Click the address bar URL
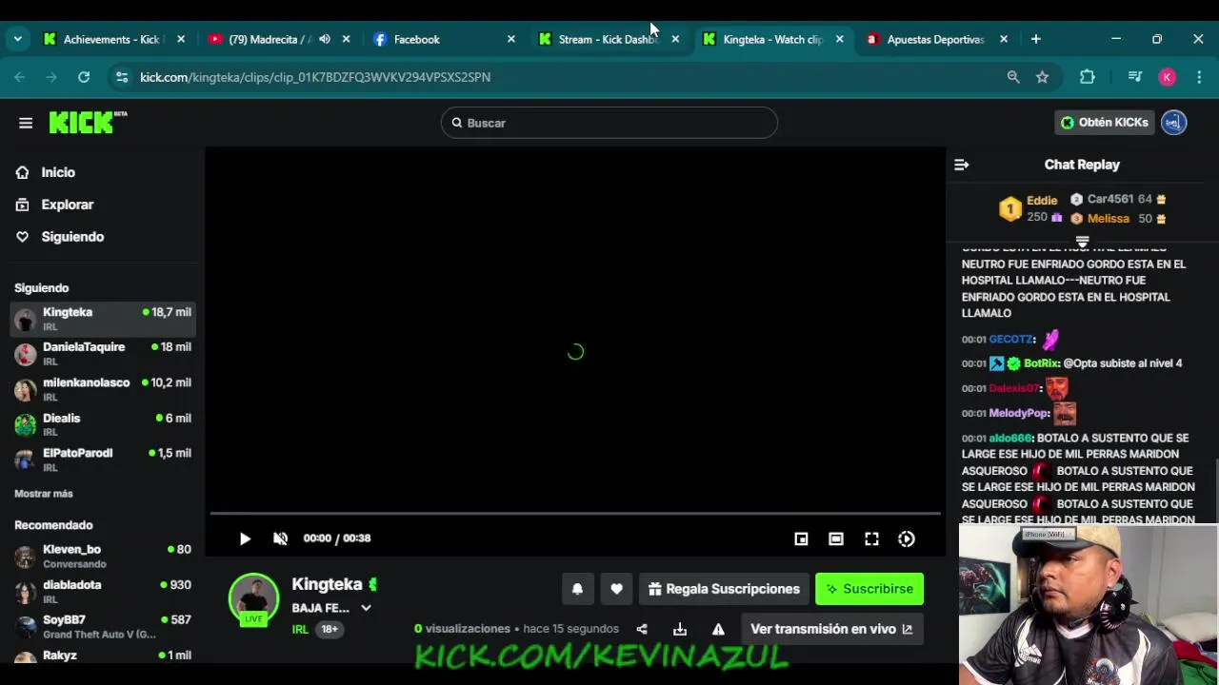 pos(315,77)
